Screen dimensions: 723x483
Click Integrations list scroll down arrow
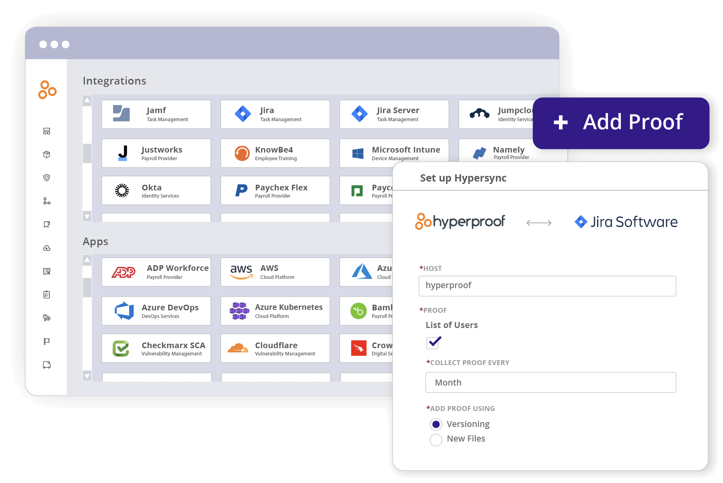(x=87, y=216)
